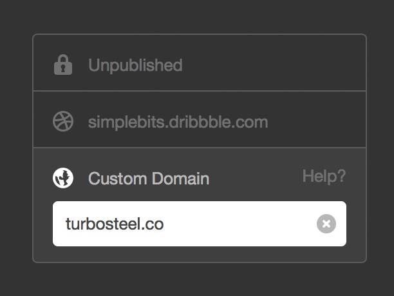Viewport: 394px width, 296px height.
Task: Pick the dribbble.com subdomain row
Action: [200, 119]
